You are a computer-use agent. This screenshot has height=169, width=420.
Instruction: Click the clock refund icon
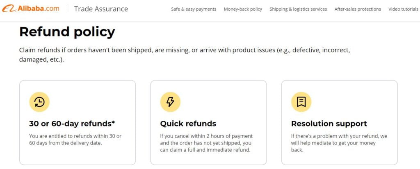pyautogui.click(x=39, y=102)
